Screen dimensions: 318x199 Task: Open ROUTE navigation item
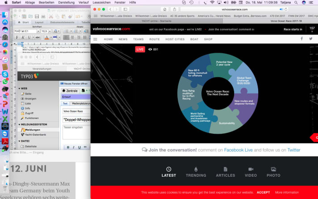coord(155,39)
